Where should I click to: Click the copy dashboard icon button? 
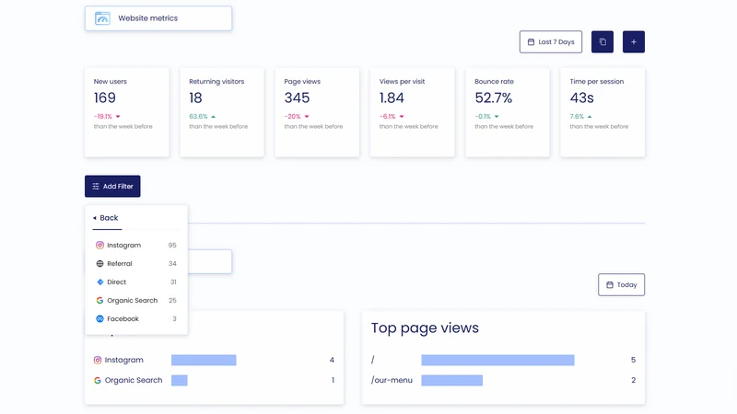coord(602,41)
